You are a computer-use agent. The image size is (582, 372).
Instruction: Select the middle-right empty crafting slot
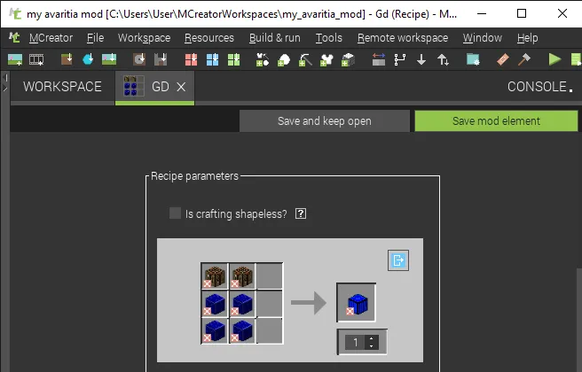pos(269,303)
